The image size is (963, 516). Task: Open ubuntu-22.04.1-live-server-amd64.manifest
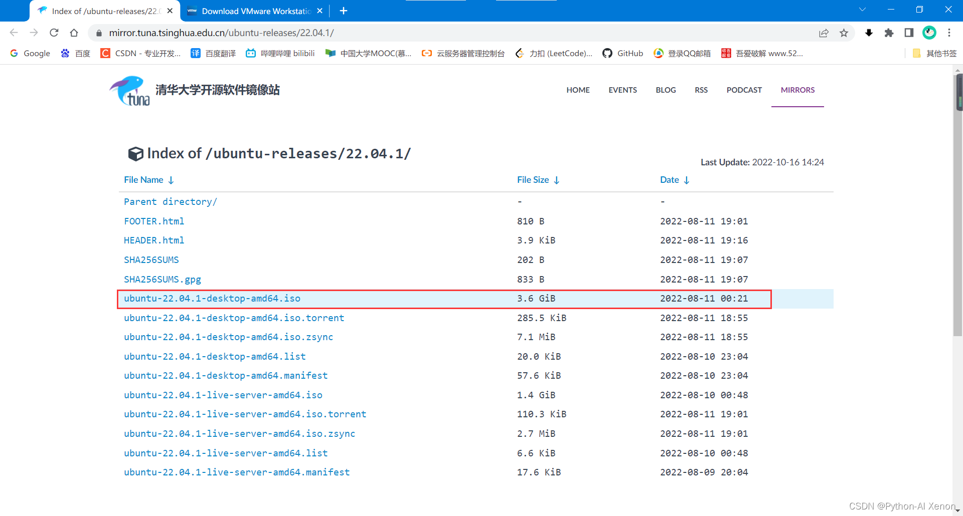[x=237, y=472]
